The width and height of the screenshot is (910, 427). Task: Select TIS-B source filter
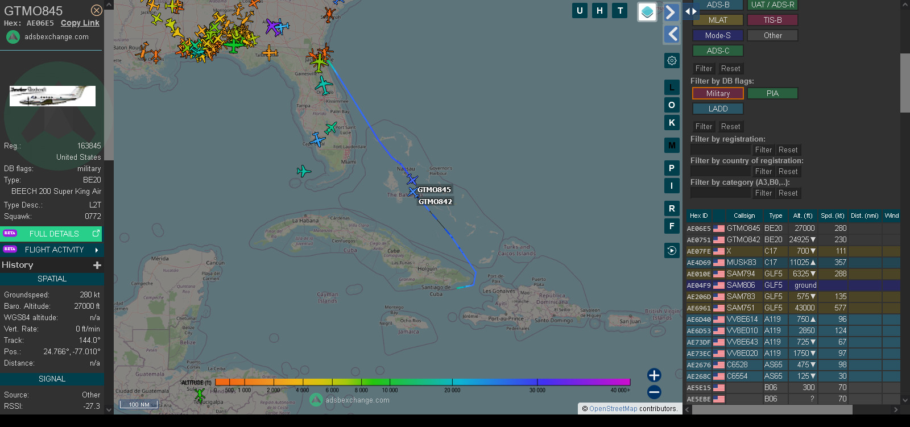click(772, 20)
